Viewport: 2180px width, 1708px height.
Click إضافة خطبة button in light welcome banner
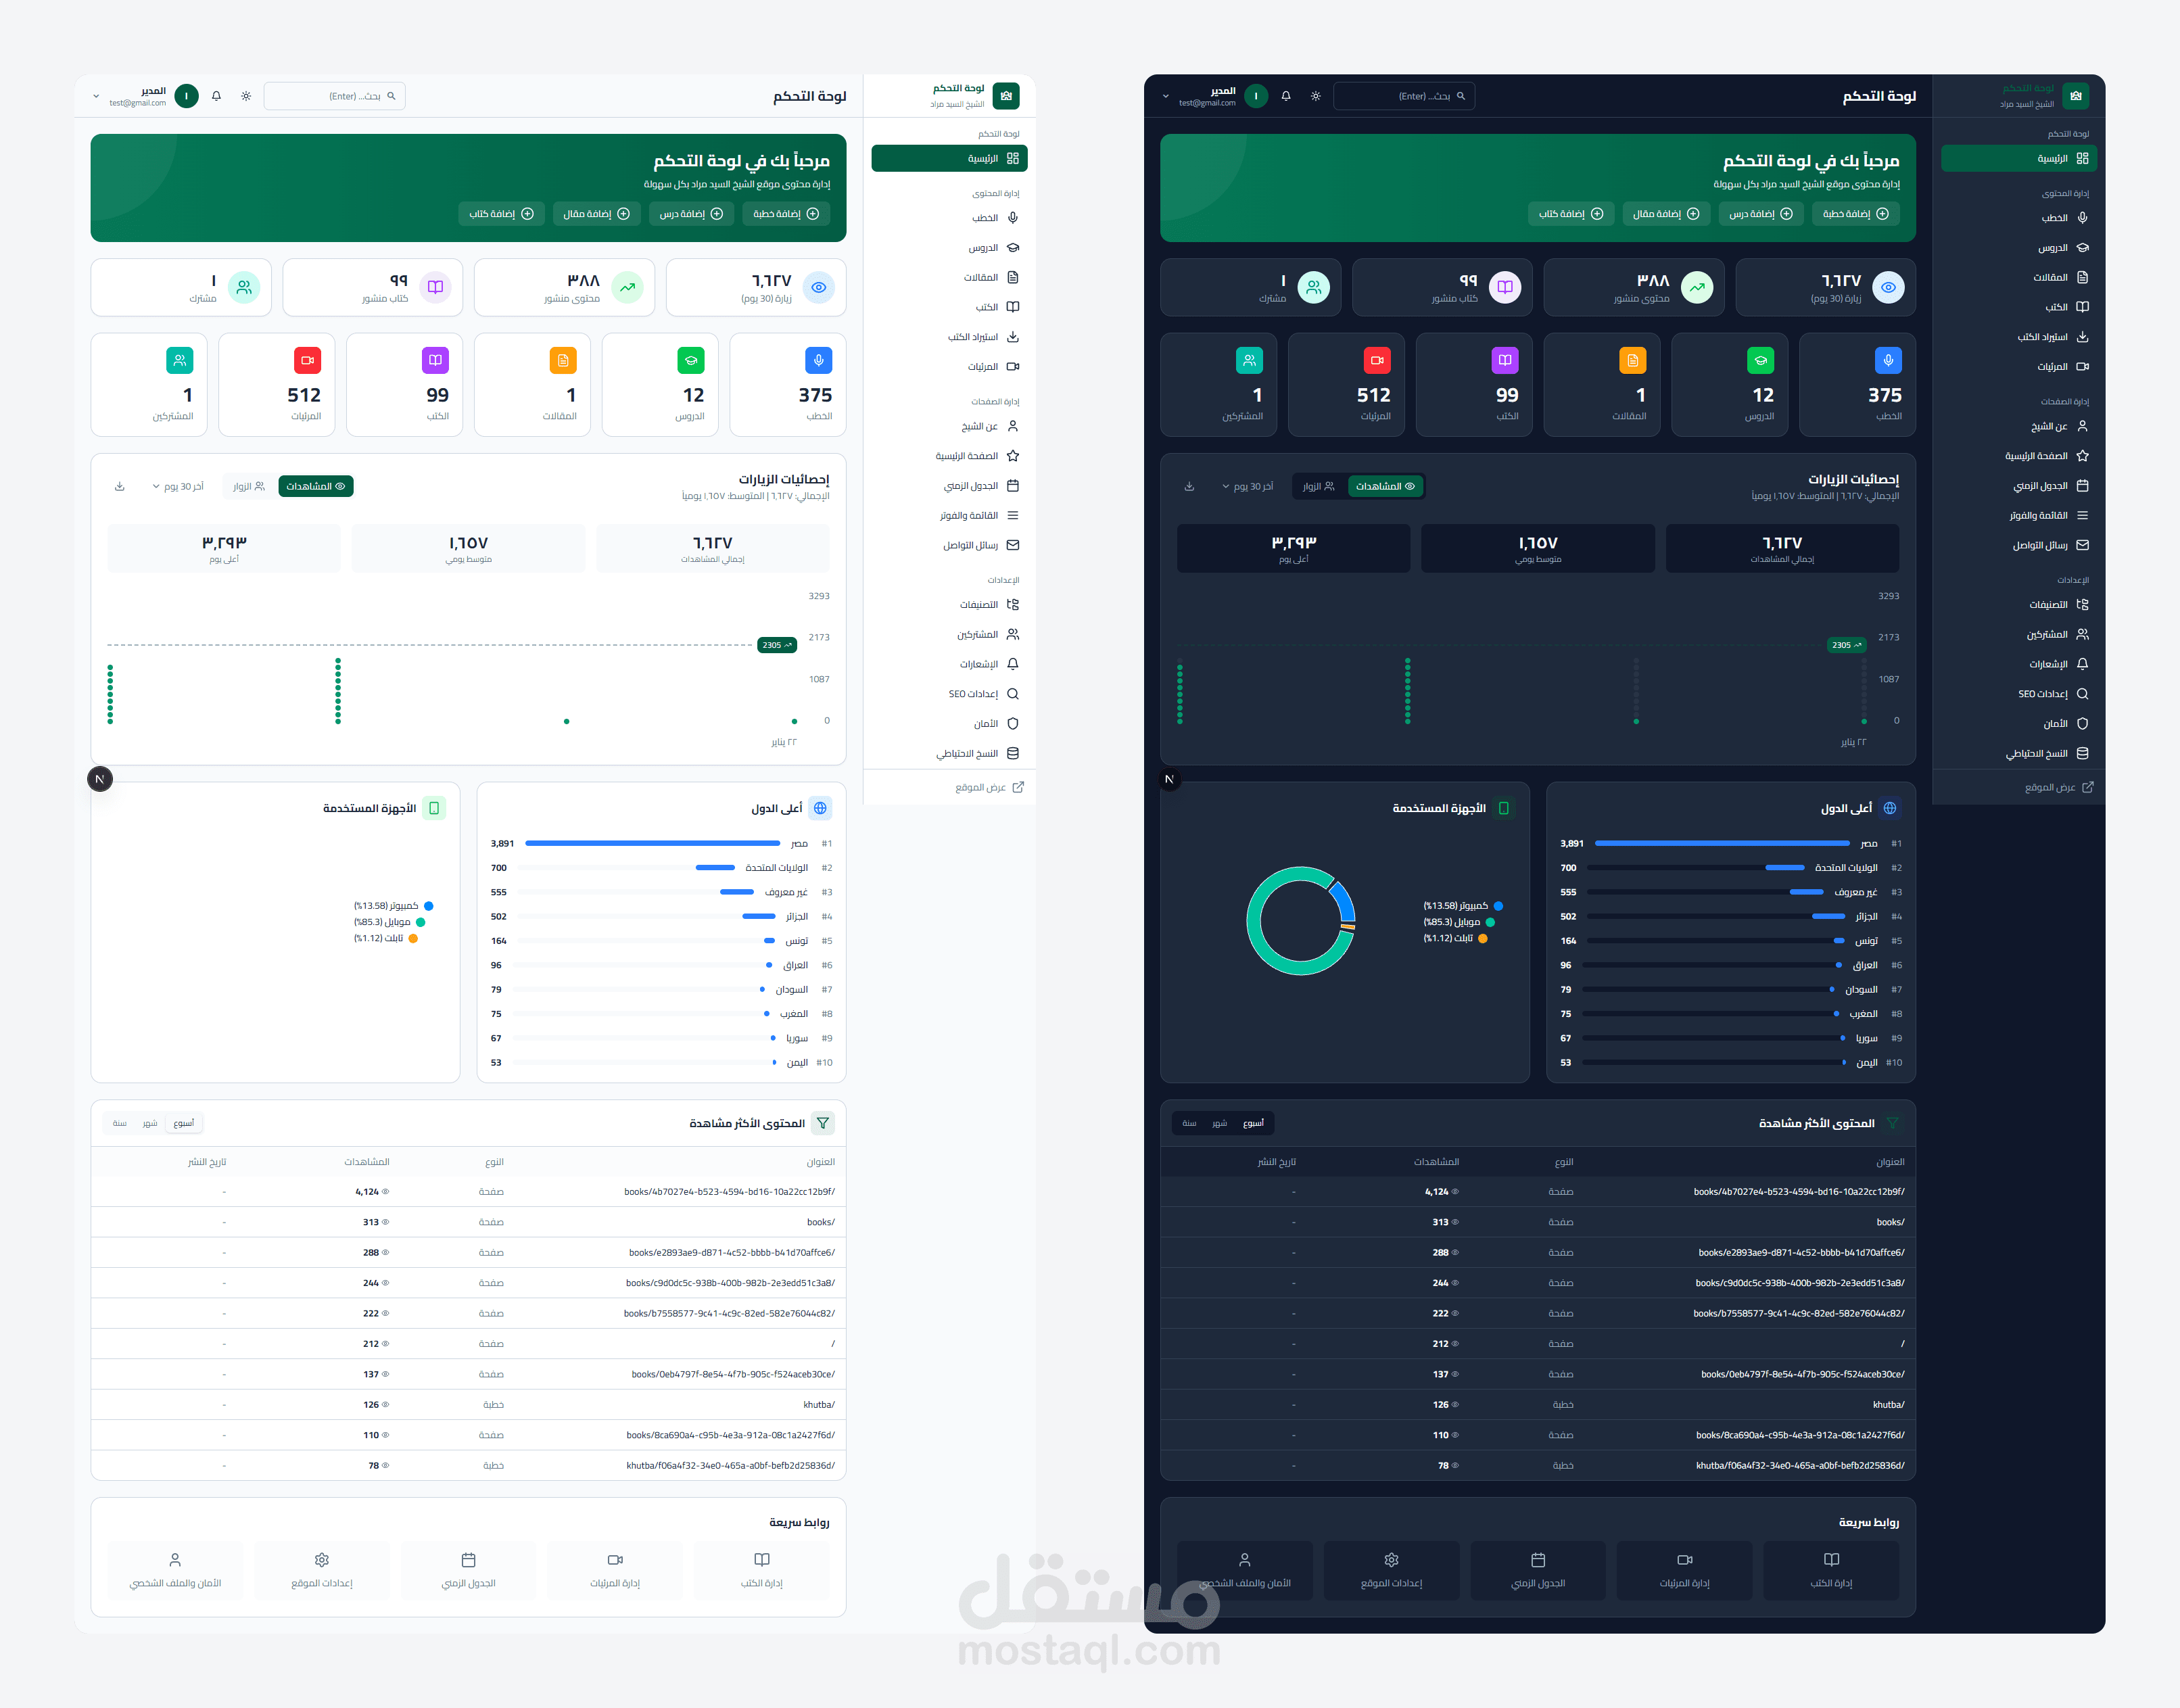786,214
